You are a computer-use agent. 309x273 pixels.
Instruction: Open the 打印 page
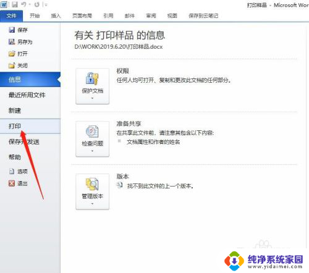pos(30,126)
